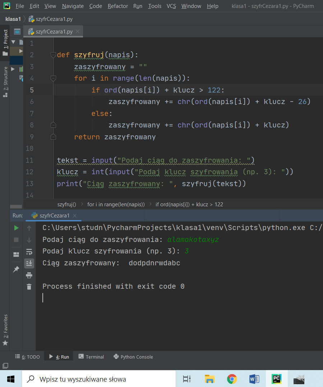Toggle soft-wrap in the Run console
Viewport: 323px width, 387px height.
click(29, 252)
